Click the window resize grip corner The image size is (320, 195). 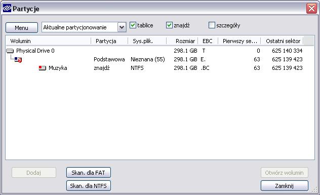tap(315, 190)
